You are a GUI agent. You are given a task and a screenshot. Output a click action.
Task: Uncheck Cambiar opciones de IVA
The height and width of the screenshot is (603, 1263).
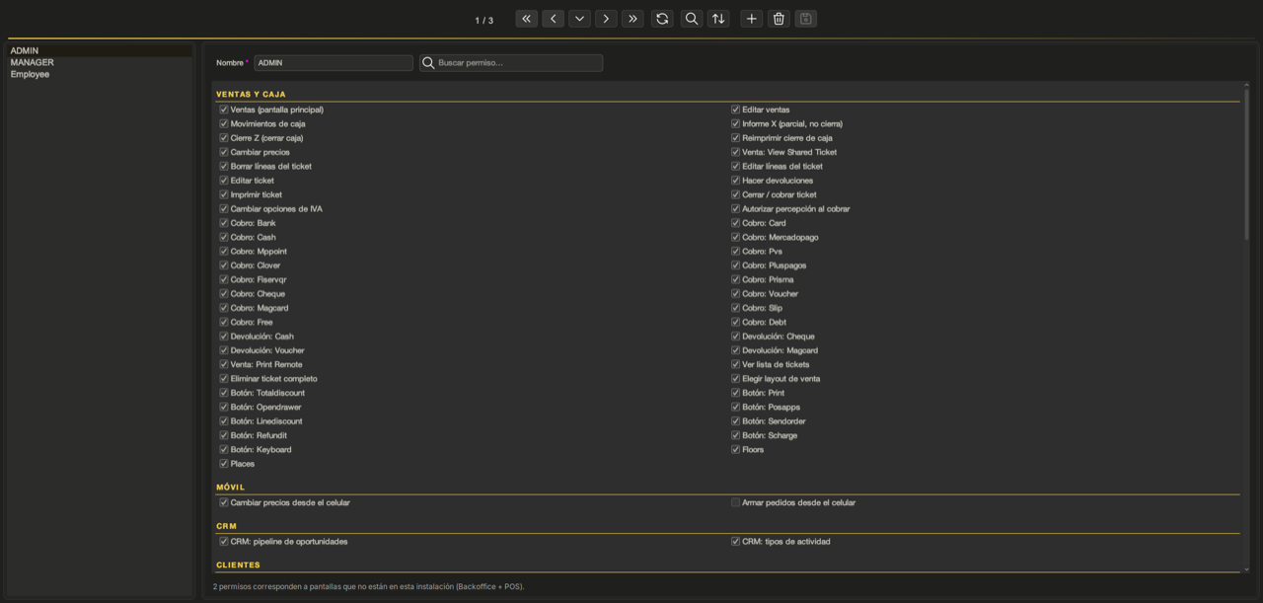[224, 208]
